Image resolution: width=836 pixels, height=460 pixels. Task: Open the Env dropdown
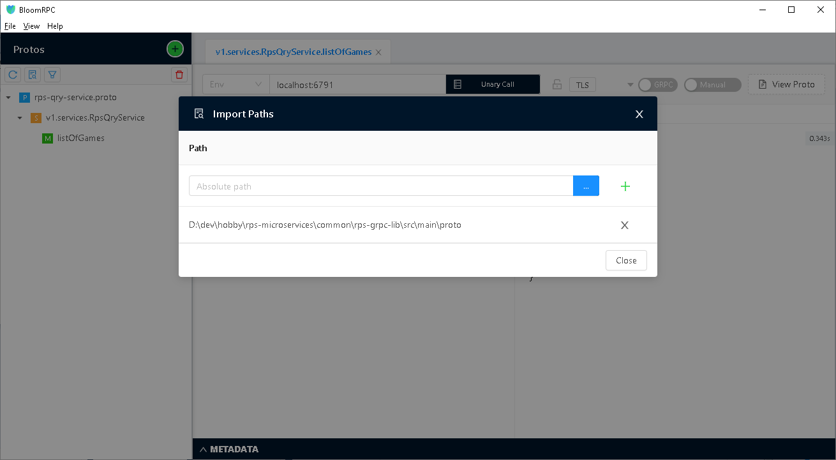pyautogui.click(x=235, y=84)
